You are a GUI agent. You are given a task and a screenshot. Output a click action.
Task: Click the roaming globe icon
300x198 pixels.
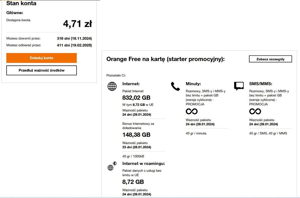[x=112, y=166]
